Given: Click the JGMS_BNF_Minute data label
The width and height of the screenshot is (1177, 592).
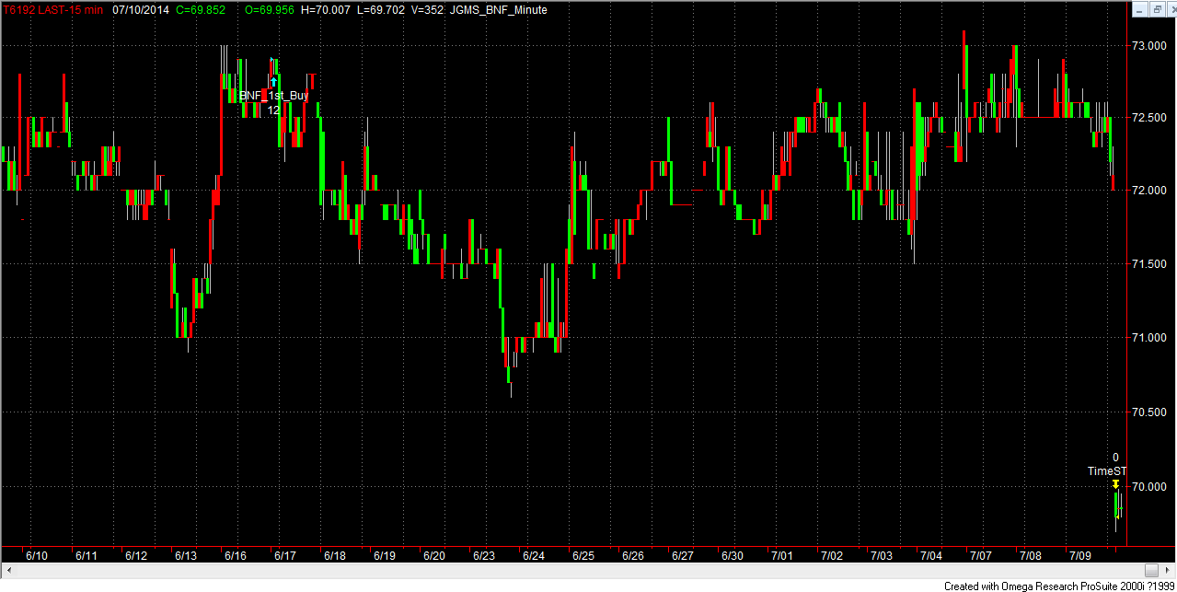Looking at the screenshot, I should point(498,9).
